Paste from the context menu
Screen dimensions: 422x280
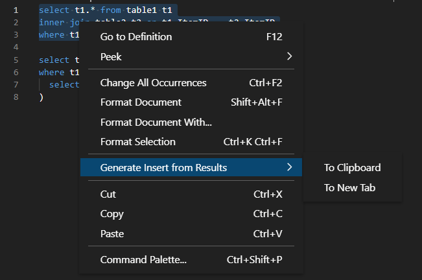[111, 233]
